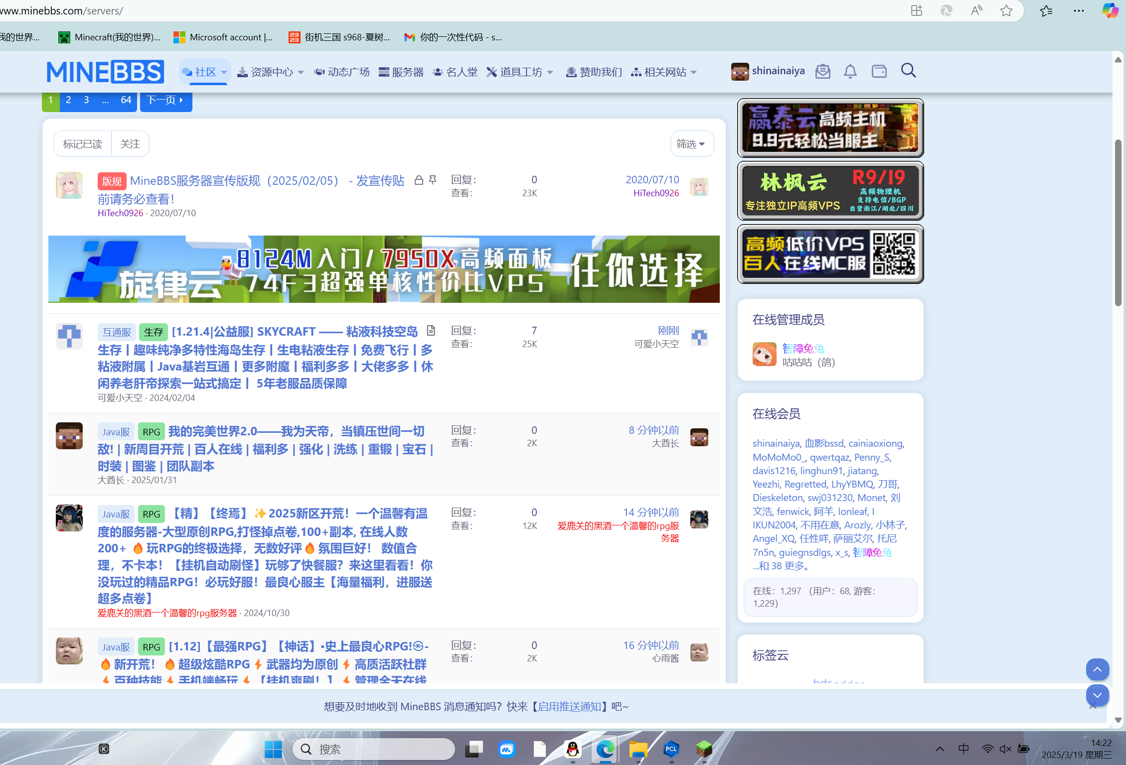Image resolution: width=1126 pixels, height=765 pixels.
Task: Click 和 38 更多 members link
Action: (781, 566)
